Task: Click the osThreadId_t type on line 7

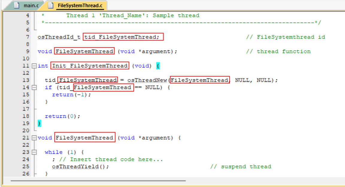Action: pos(59,37)
